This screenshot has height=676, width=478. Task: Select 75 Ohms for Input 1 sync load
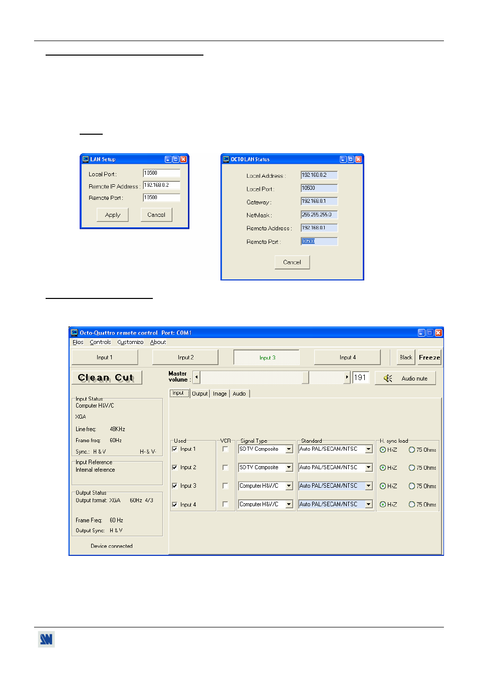tap(412, 450)
